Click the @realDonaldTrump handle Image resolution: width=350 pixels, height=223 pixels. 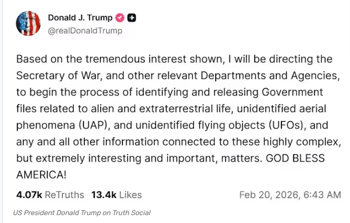(x=84, y=31)
